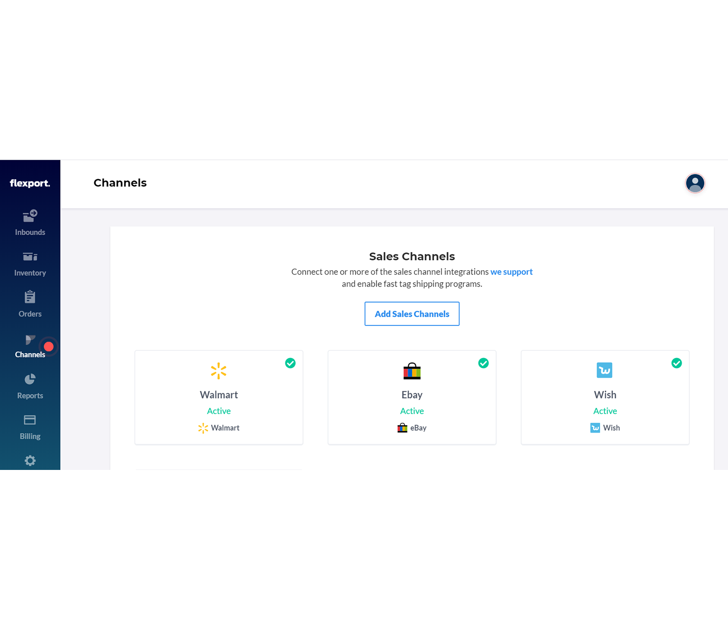The image size is (728, 630).
Task: Click the Ebay card title
Action: pos(412,395)
